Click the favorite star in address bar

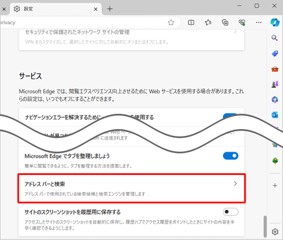click(171, 23)
